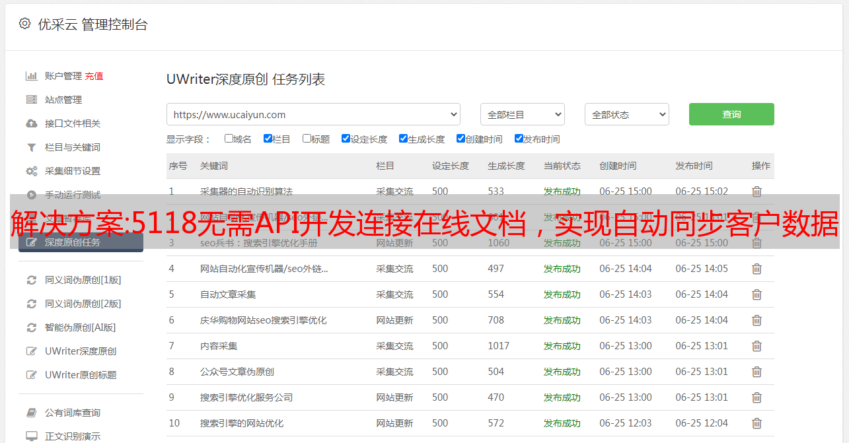Click the gear icon beside 优采云 管理控制台
Viewport: 849px width, 443px height.
pos(24,24)
